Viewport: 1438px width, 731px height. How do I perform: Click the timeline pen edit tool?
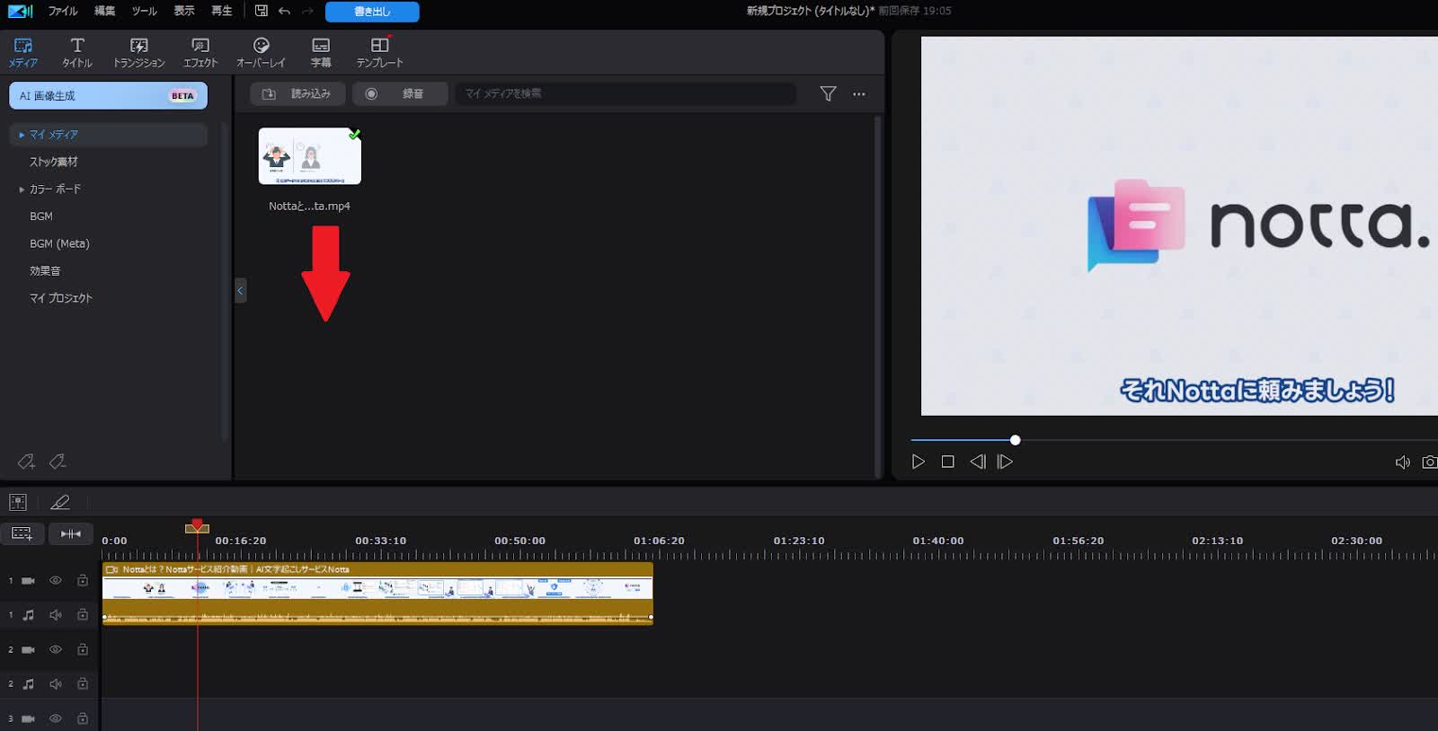coord(60,503)
